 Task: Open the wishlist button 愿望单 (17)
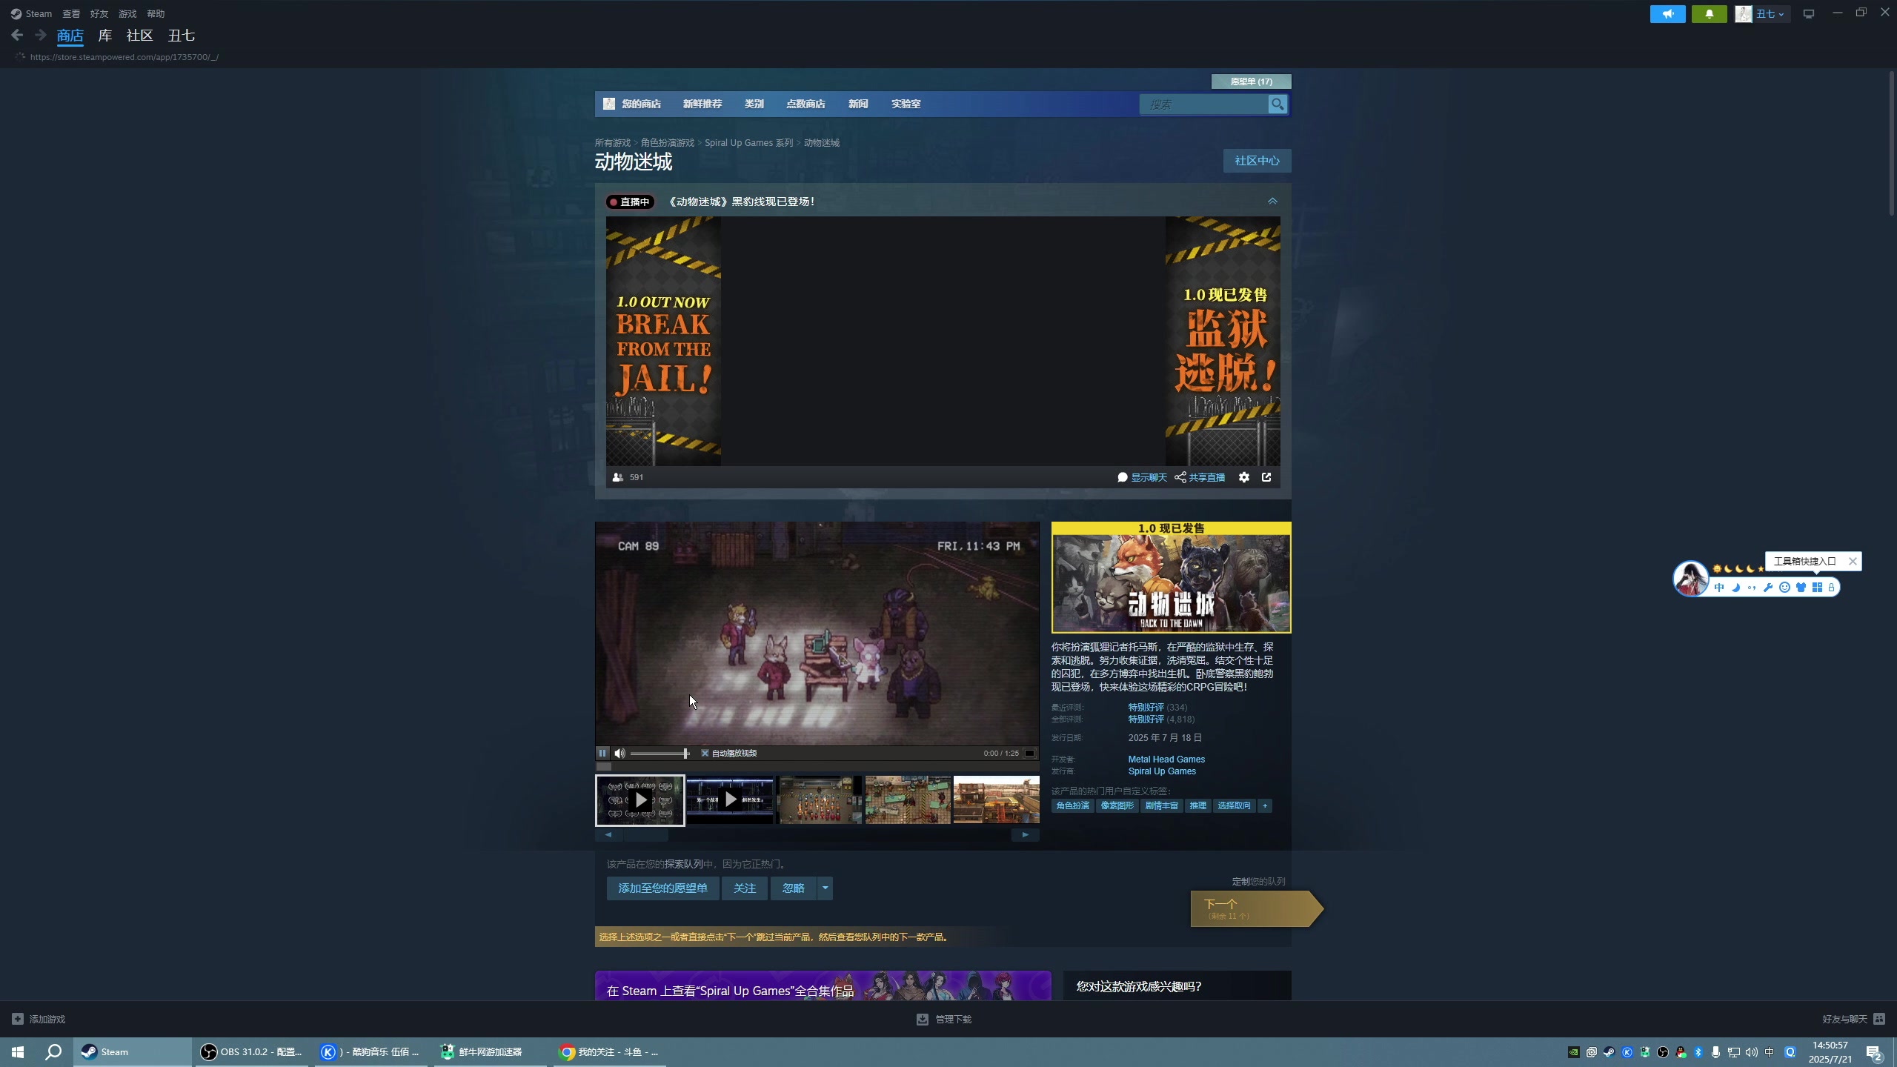[1251, 82]
